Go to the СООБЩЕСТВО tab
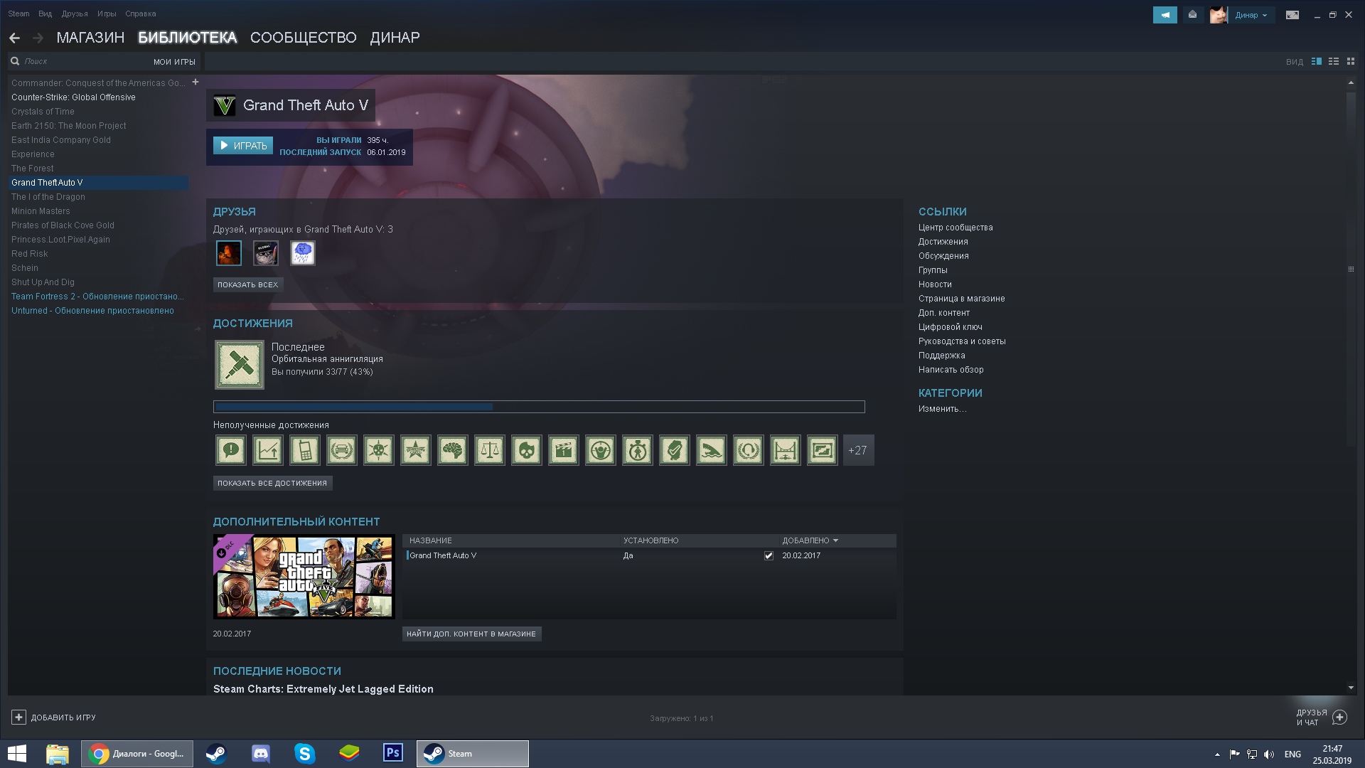The height and width of the screenshot is (768, 1365). (303, 38)
